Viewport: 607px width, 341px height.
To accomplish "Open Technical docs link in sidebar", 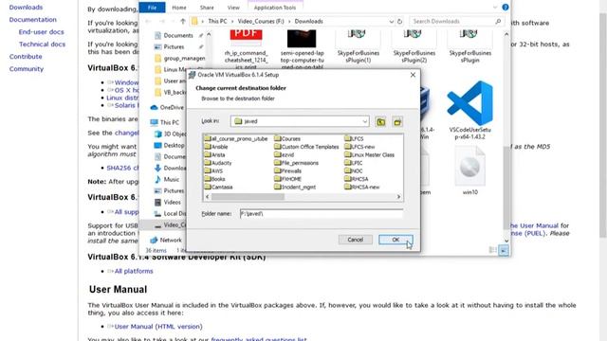I will tap(42, 45).
